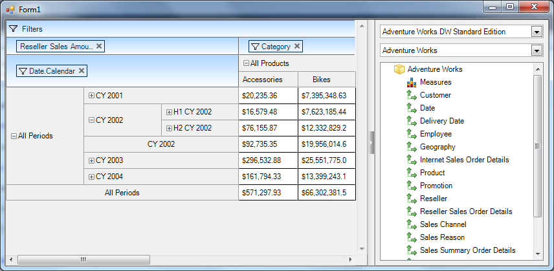Image resolution: width=554 pixels, height=271 pixels.
Task: Open the Adventure Works cube dropdown
Action: point(535,50)
